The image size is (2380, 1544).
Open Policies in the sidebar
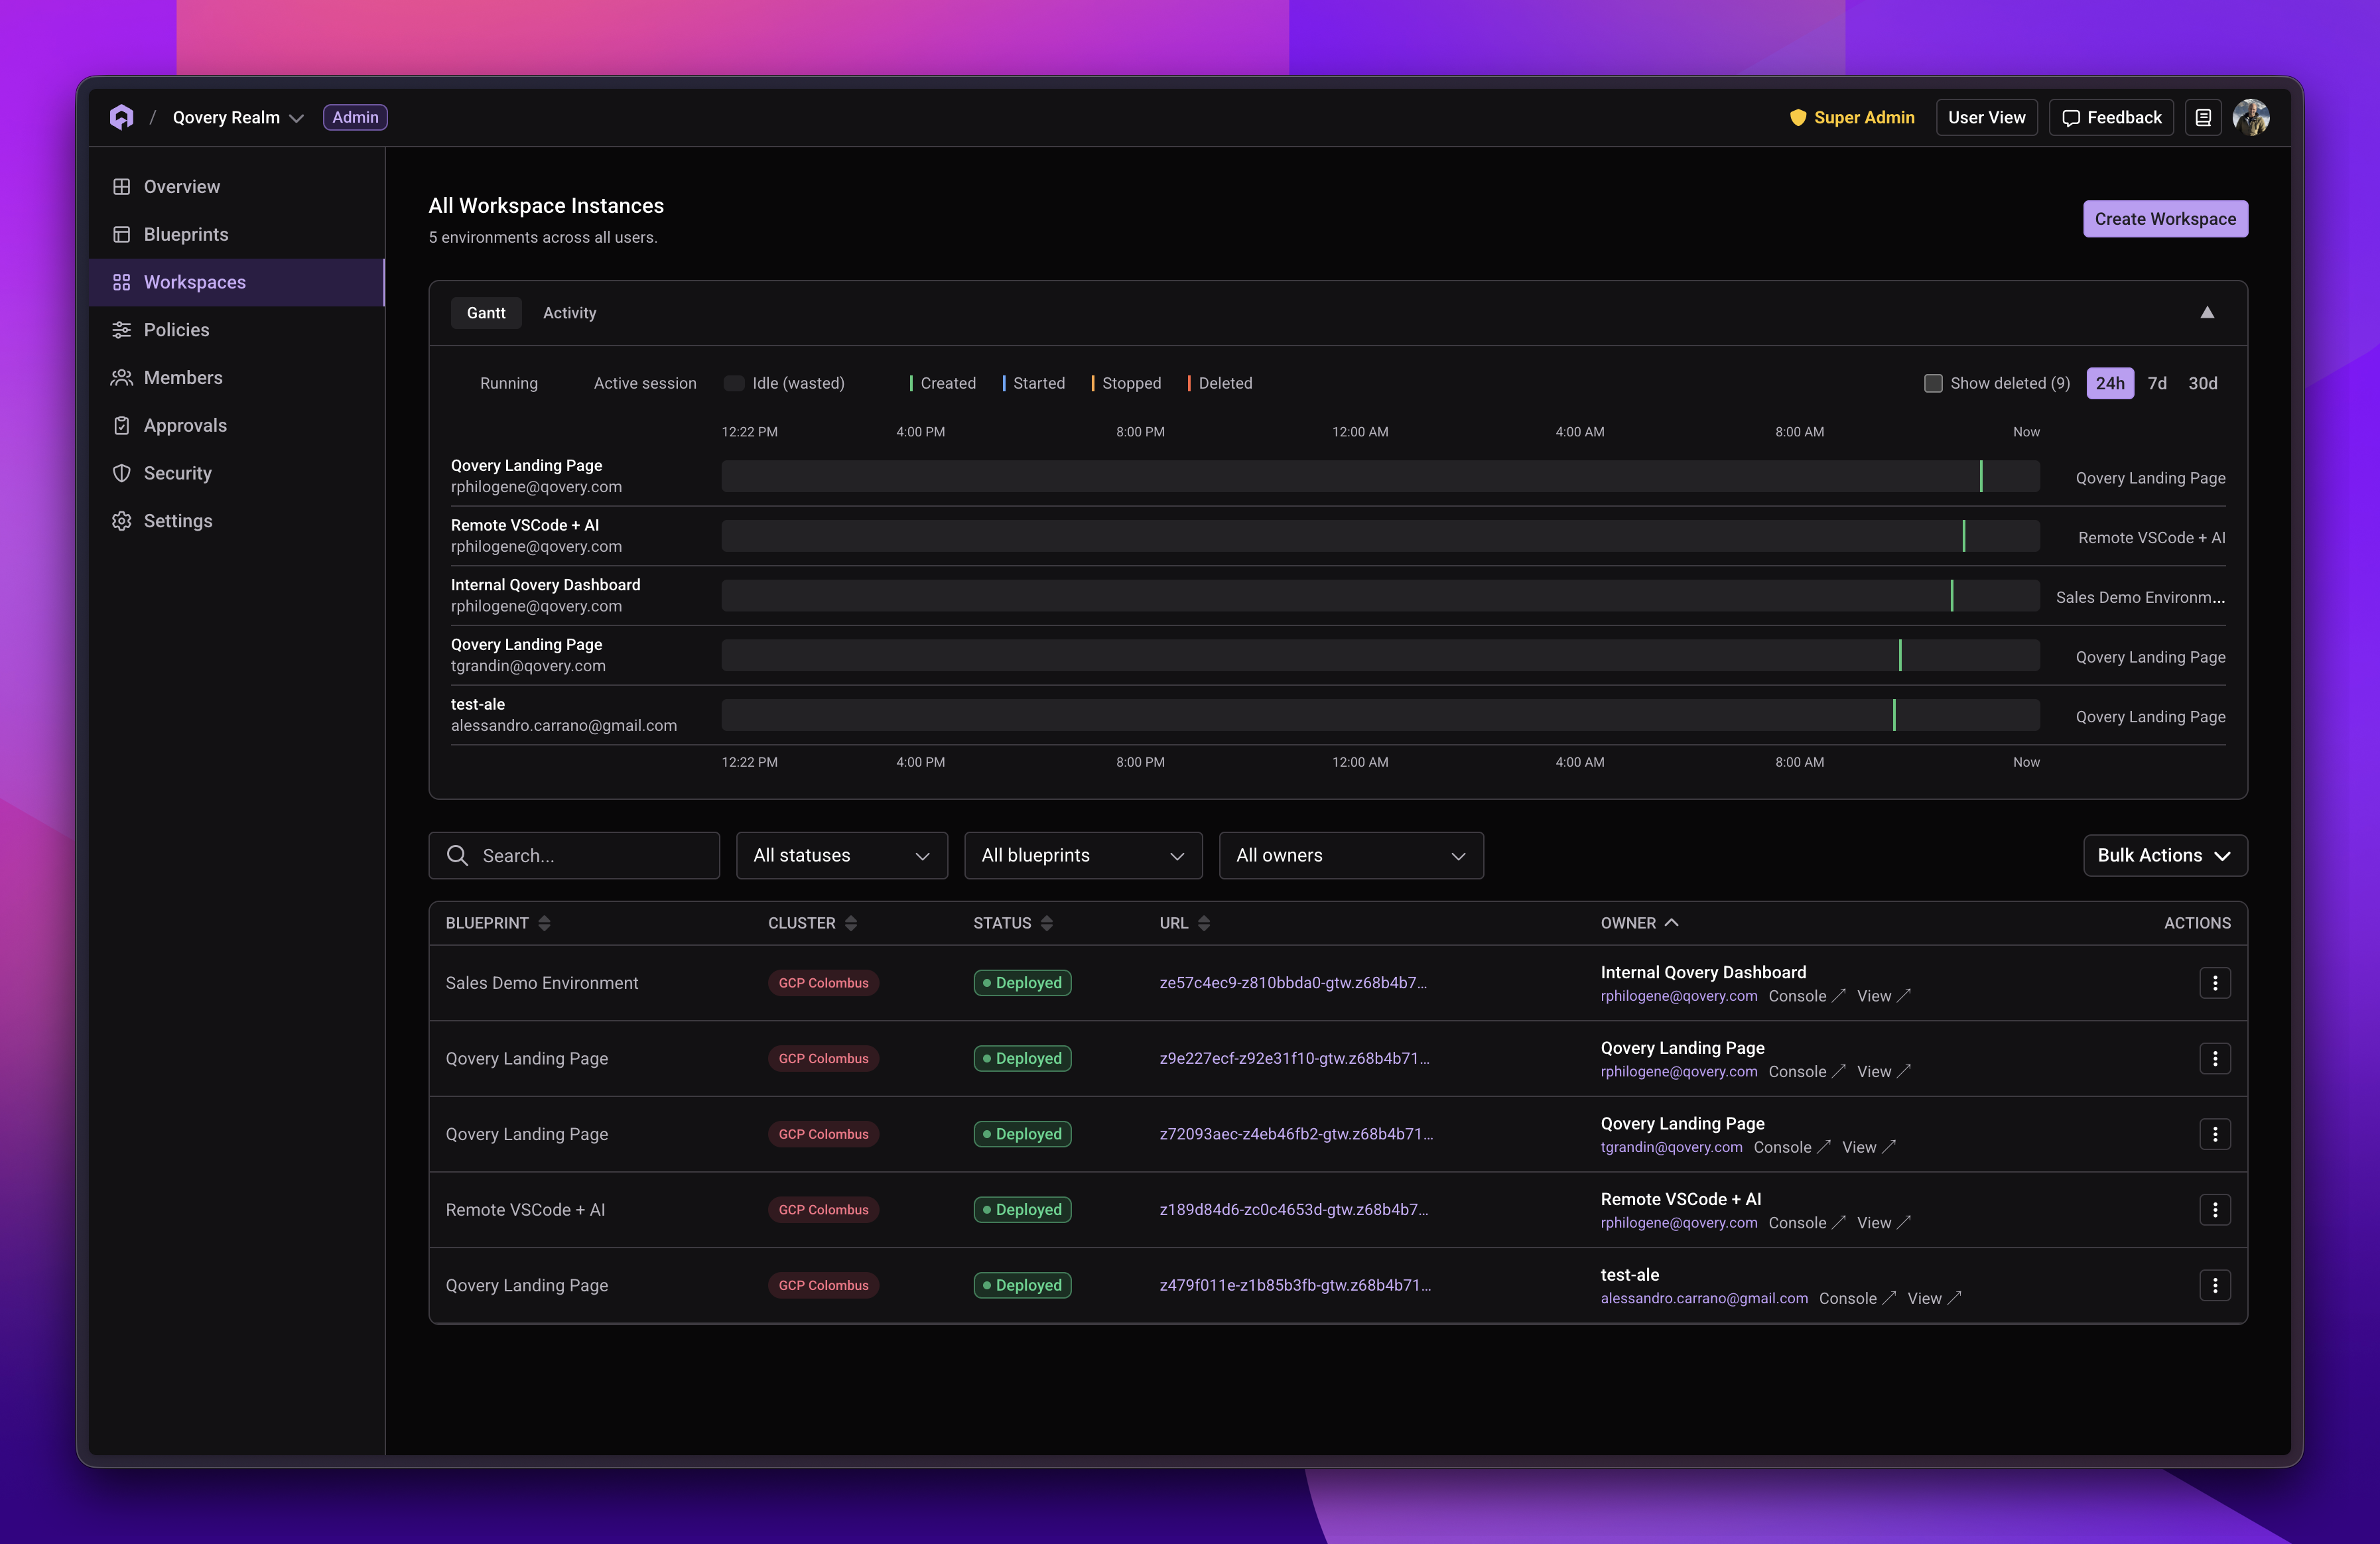(x=237, y=330)
